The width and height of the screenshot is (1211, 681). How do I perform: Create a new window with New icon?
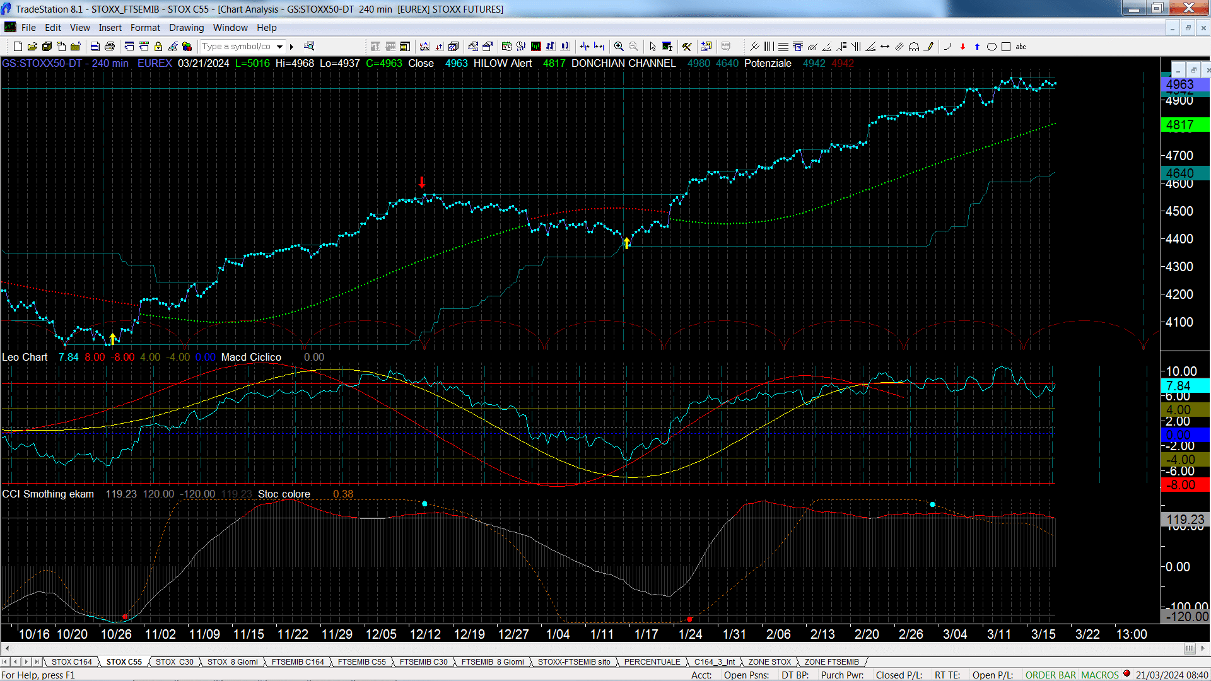click(18, 47)
